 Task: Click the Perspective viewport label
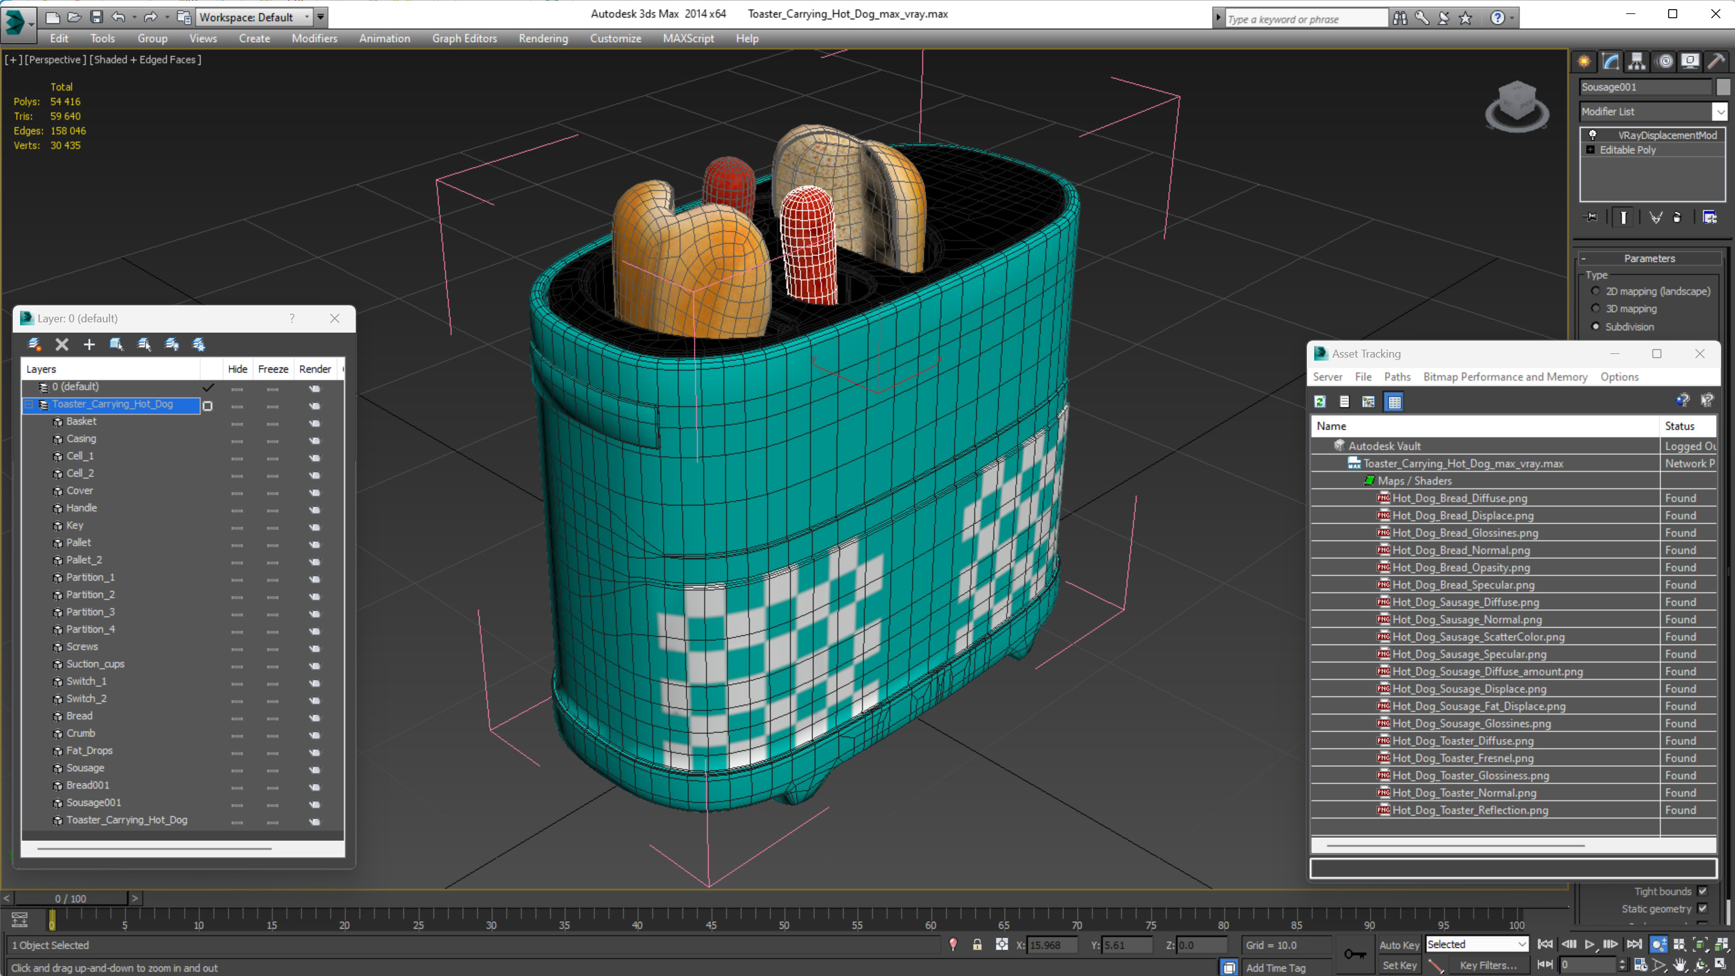click(x=55, y=59)
